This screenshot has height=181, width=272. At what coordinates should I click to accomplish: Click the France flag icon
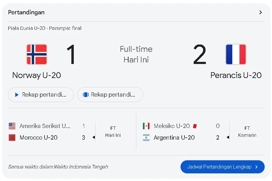tap(236, 54)
